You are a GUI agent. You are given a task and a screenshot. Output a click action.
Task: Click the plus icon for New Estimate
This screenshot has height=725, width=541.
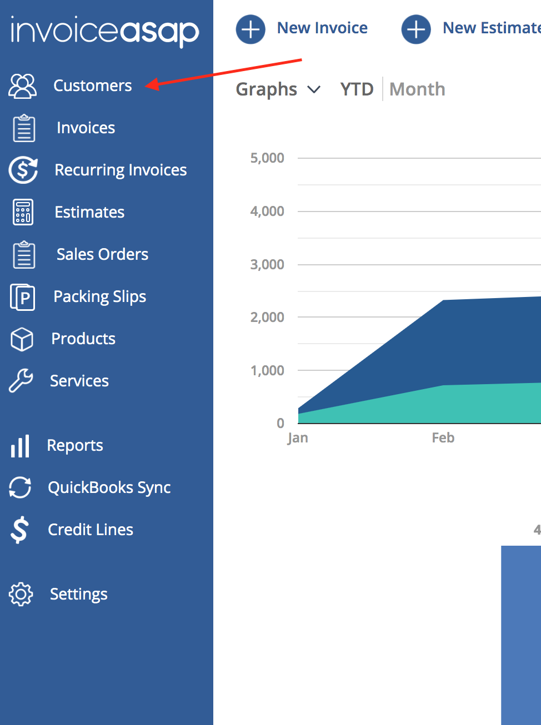click(416, 29)
